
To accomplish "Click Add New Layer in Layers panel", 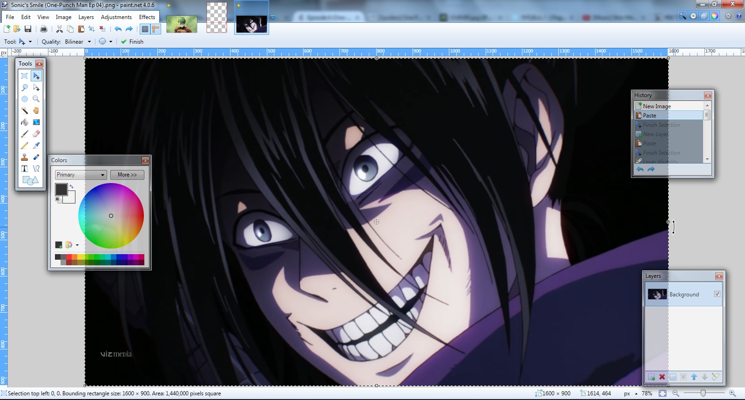I will [651, 377].
